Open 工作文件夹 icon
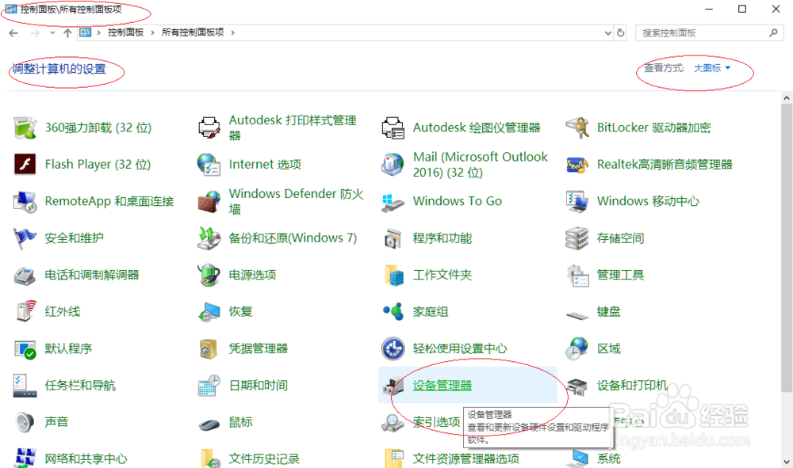The height and width of the screenshot is (468, 793). point(393,275)
